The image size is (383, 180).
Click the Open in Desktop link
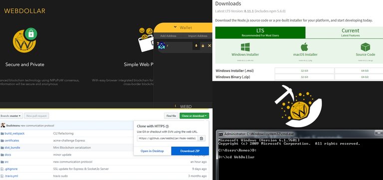pyautogui.click(x=152, y=151)
